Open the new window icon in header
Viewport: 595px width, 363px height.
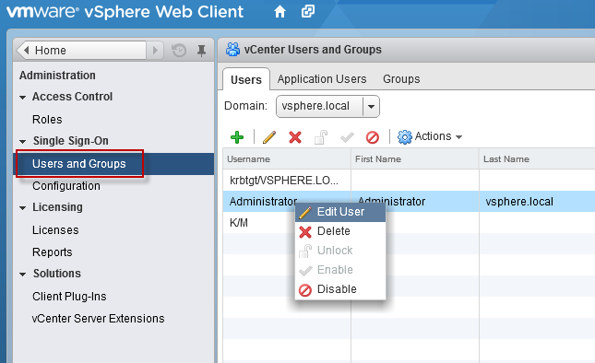308,11
